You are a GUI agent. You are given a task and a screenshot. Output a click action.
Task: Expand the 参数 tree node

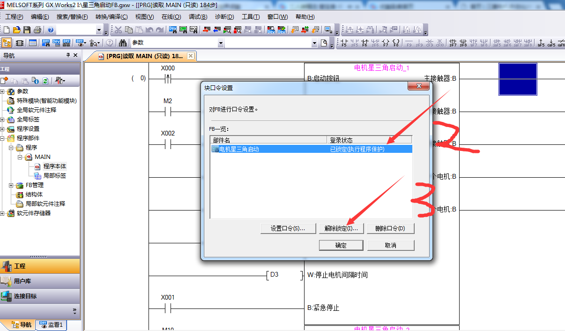tap(3, 91)
